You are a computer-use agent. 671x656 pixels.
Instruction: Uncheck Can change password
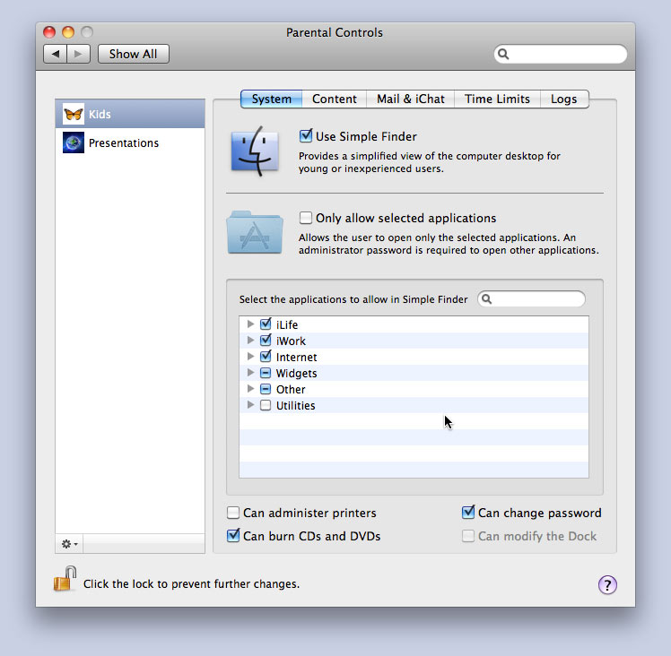(468, 513)
